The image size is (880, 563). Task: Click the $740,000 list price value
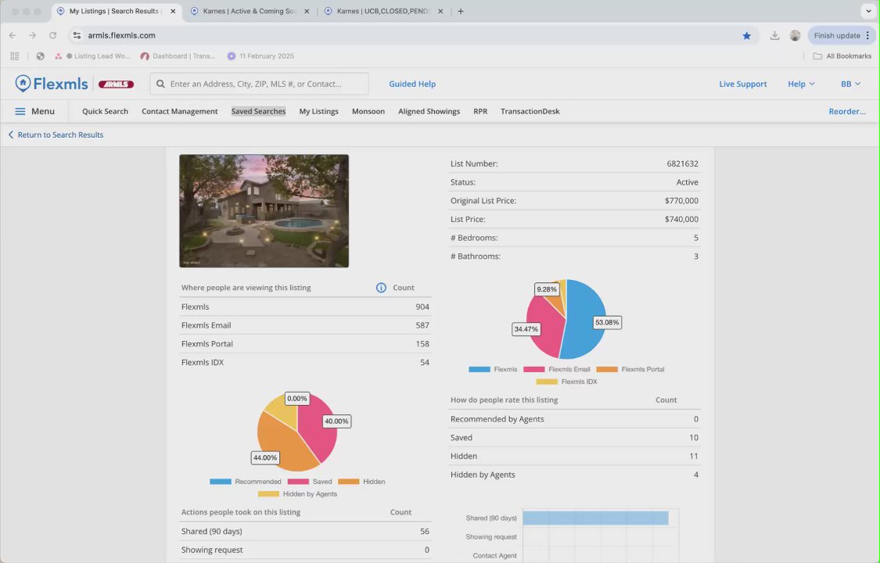click(681, 219)
